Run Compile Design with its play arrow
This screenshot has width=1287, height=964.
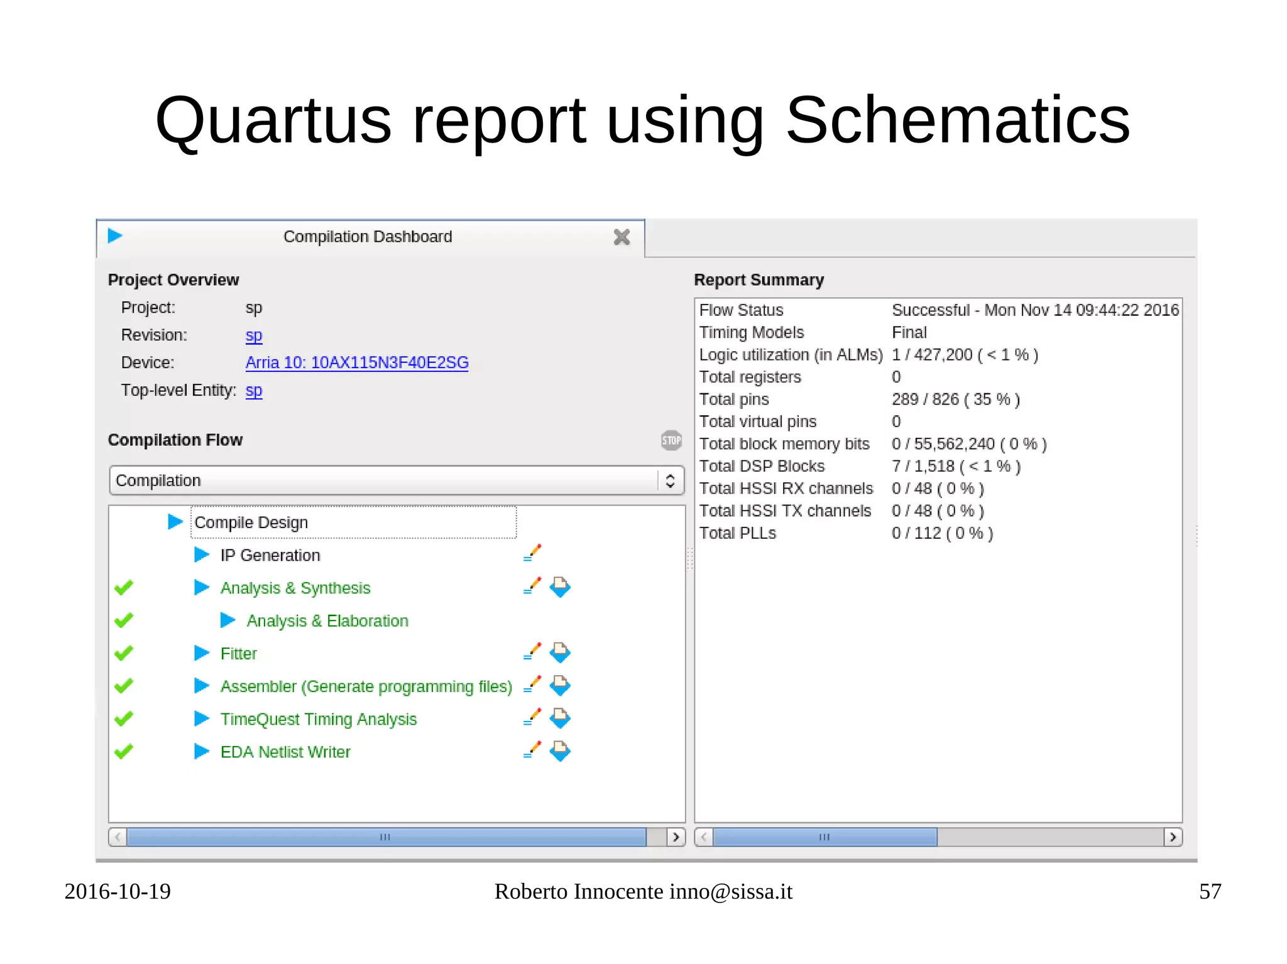tap(175, 522)
